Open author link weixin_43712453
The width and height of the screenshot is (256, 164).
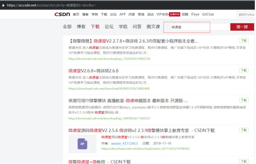coord(124,143)
